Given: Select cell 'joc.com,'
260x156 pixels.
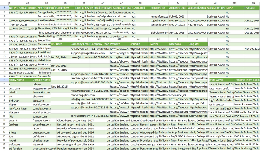Looking at the screenshot, I should pos(122,21).
